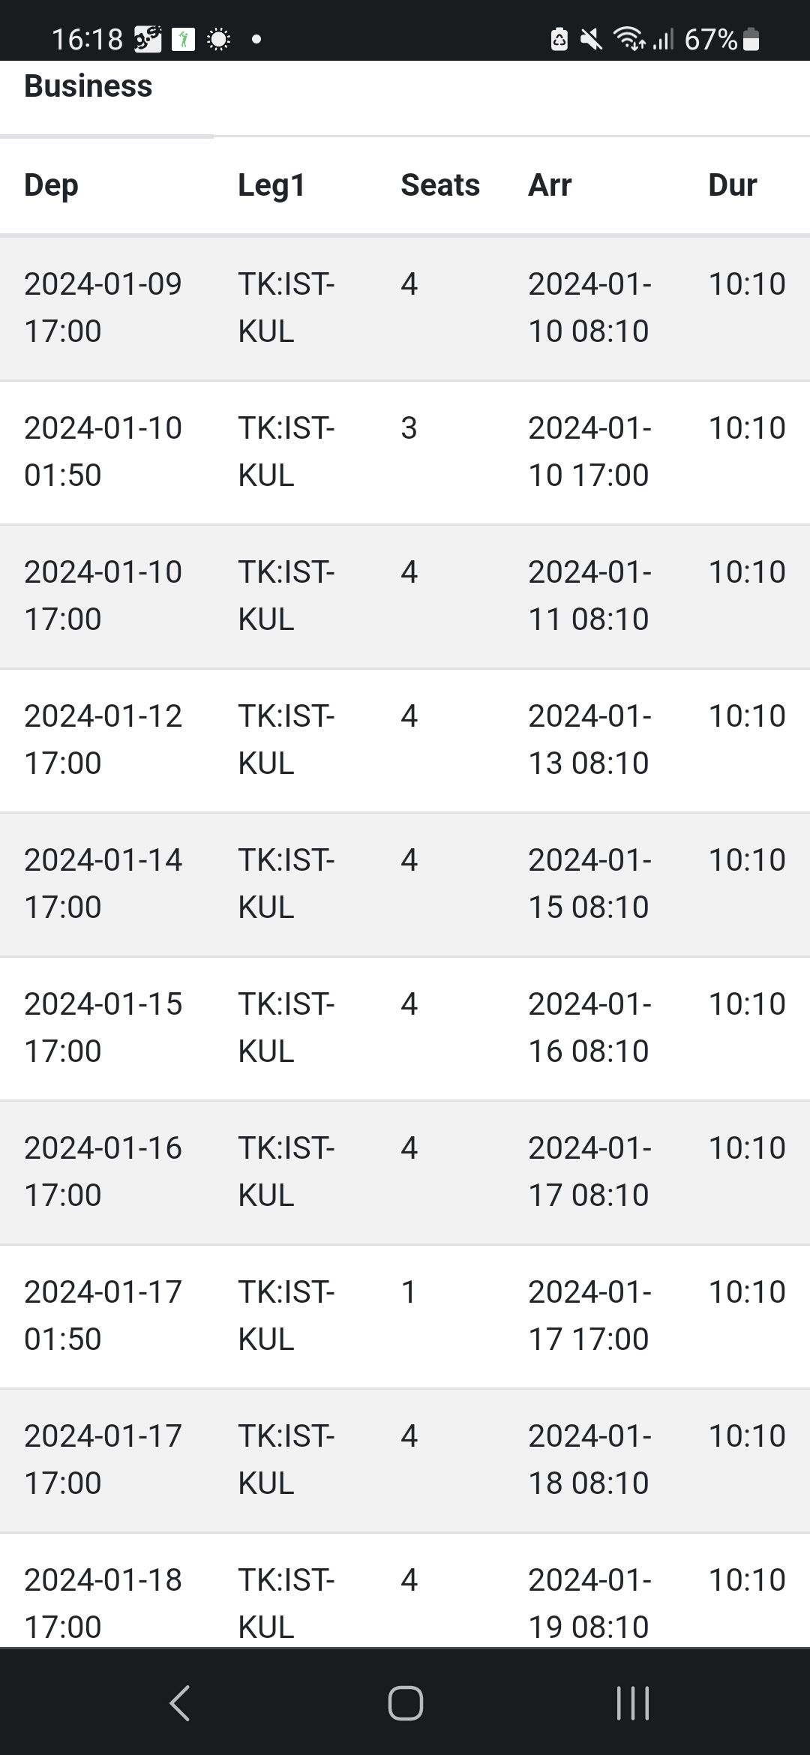Tap the mobile signal strength icon
The image size is (810, 1755).
coord(663,38)
